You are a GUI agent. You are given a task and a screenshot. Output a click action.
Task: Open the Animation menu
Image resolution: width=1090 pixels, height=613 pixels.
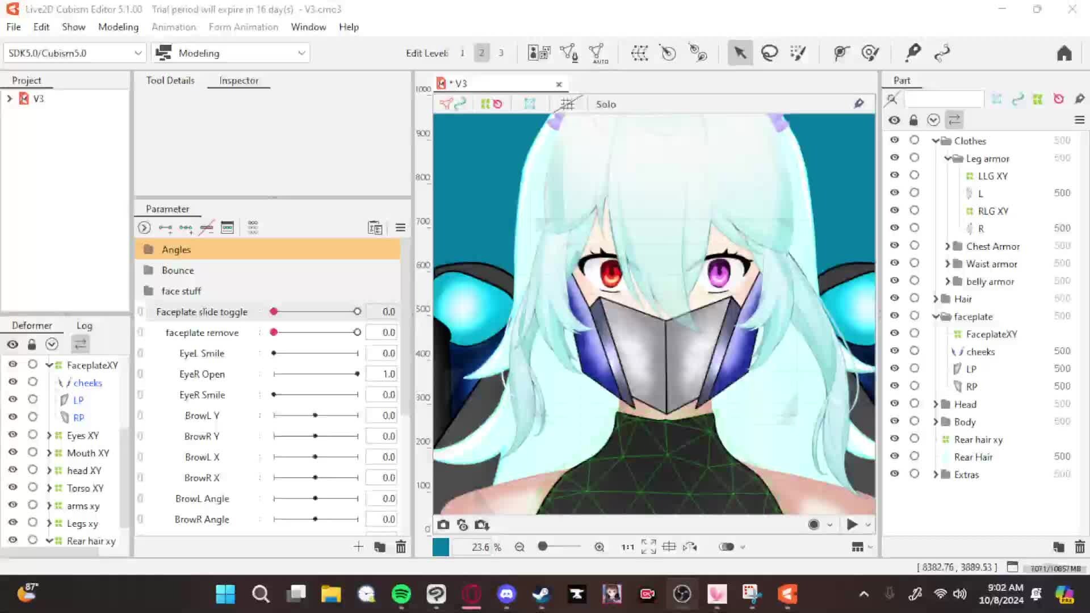pyautogui.click(x=173, y=27)
